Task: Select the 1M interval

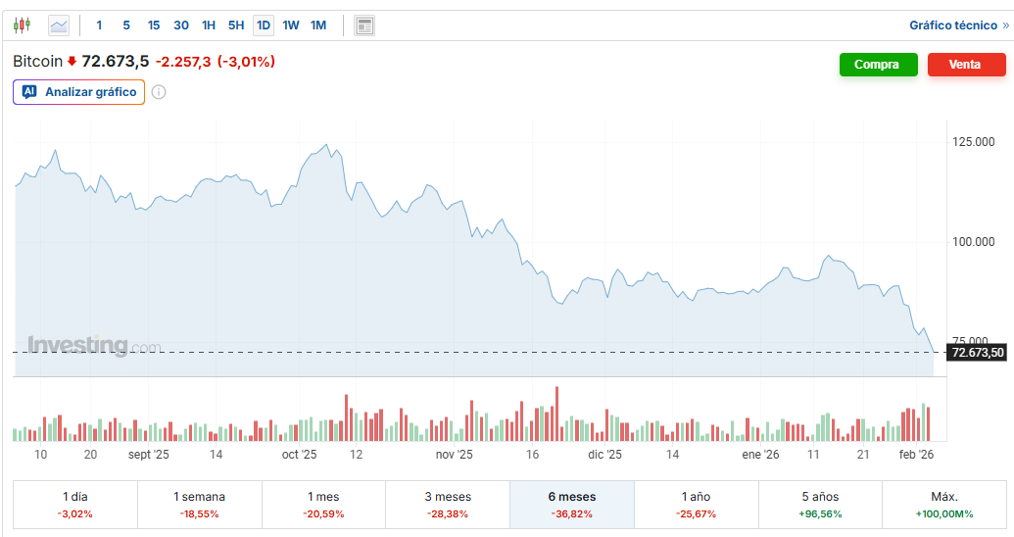Action: pyautogui.click(x=318, y=25)
